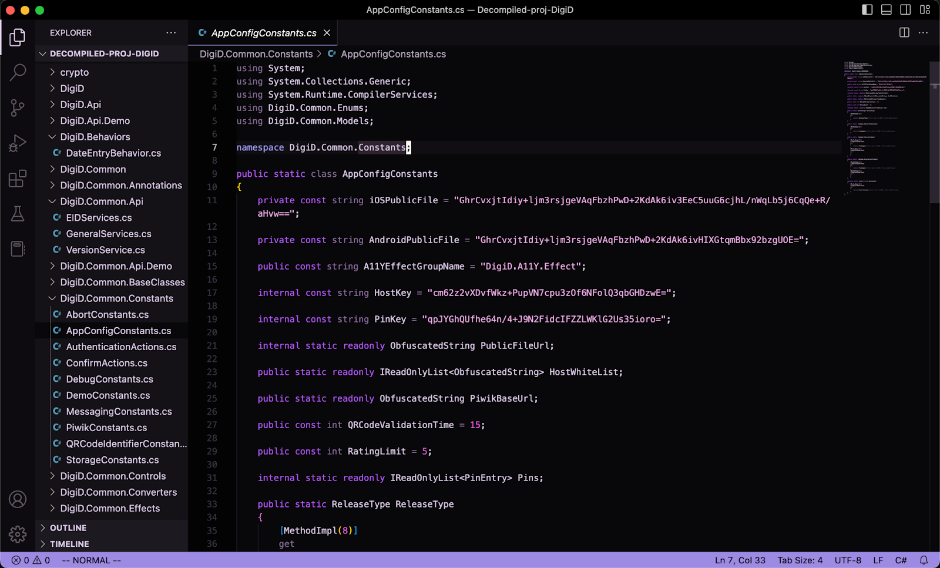Select the AppConfigConstants.cs editor tab
The image size is (940, 568).
pyautogui.click(x=263, y=33)
